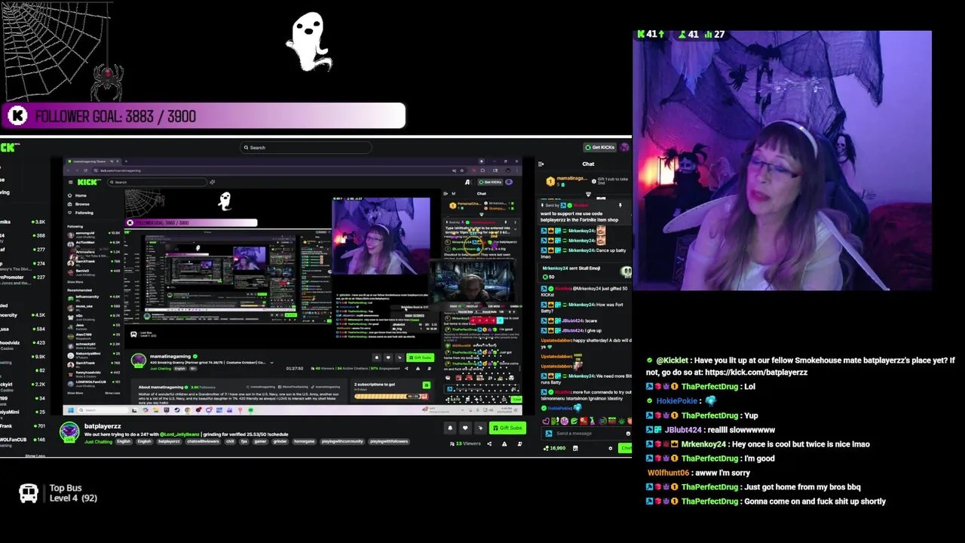Click the inner page's green Gift Subs button

(x=420, y=357)
